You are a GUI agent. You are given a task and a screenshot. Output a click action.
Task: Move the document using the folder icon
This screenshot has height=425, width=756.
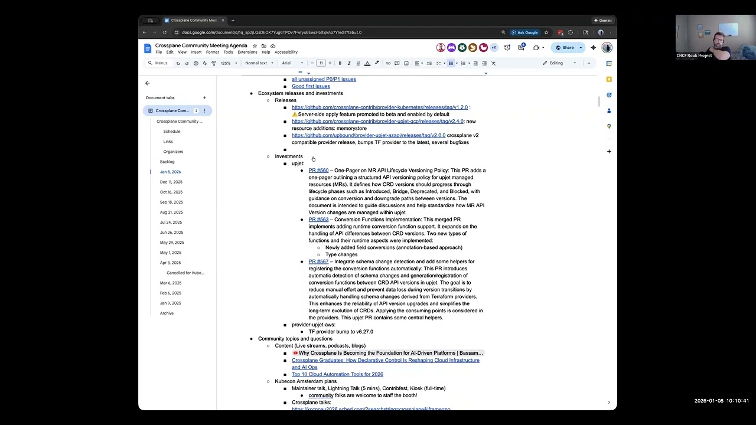[x=264, y=46]
